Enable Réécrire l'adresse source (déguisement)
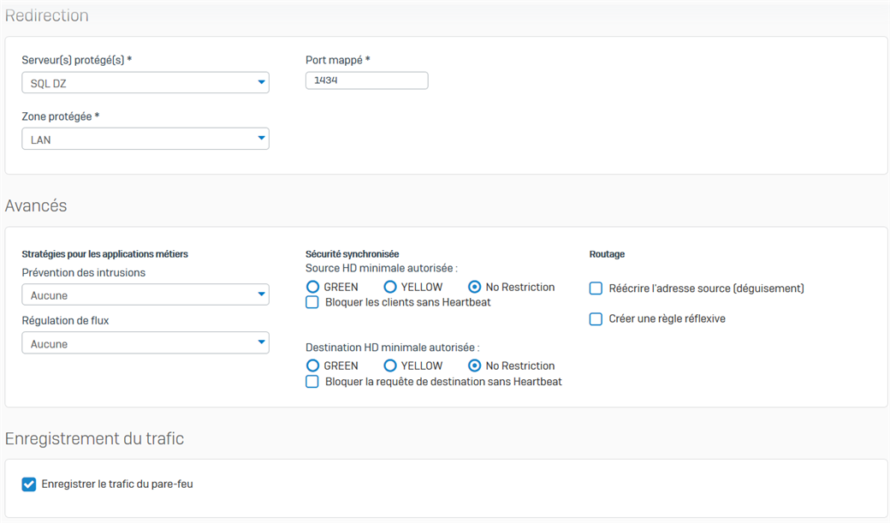Viewport: 890px width, 523px height. pos(596,288)
